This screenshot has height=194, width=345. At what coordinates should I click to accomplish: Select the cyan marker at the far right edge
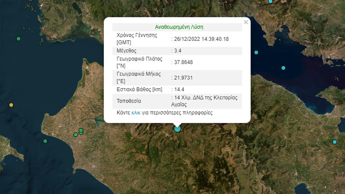335,142
